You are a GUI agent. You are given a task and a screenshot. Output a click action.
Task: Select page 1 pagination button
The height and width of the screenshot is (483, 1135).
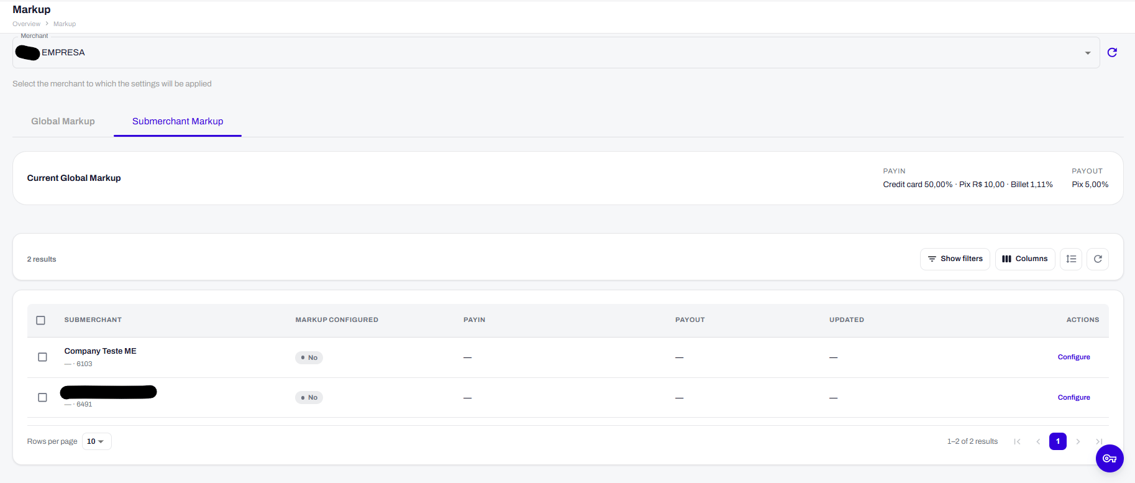[1058, 441]
